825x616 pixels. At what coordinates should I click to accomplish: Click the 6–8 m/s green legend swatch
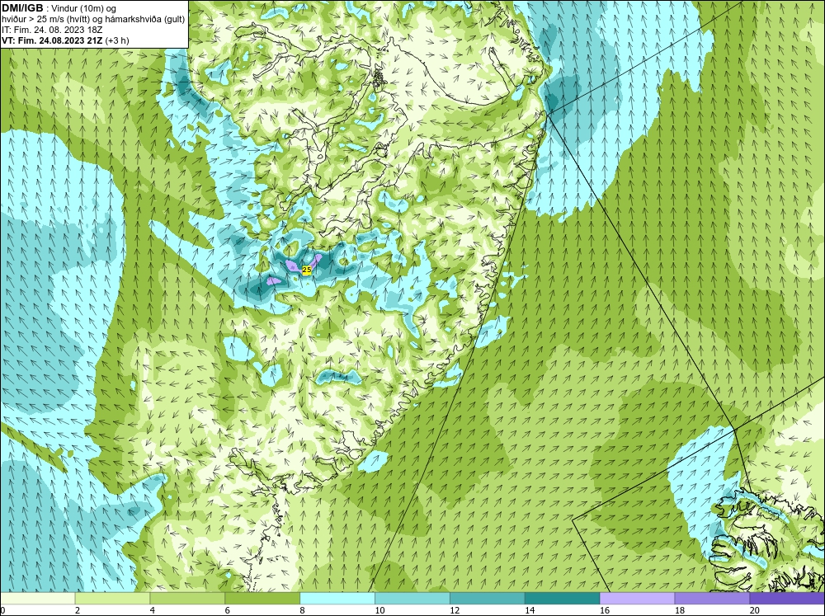[262, 599]
